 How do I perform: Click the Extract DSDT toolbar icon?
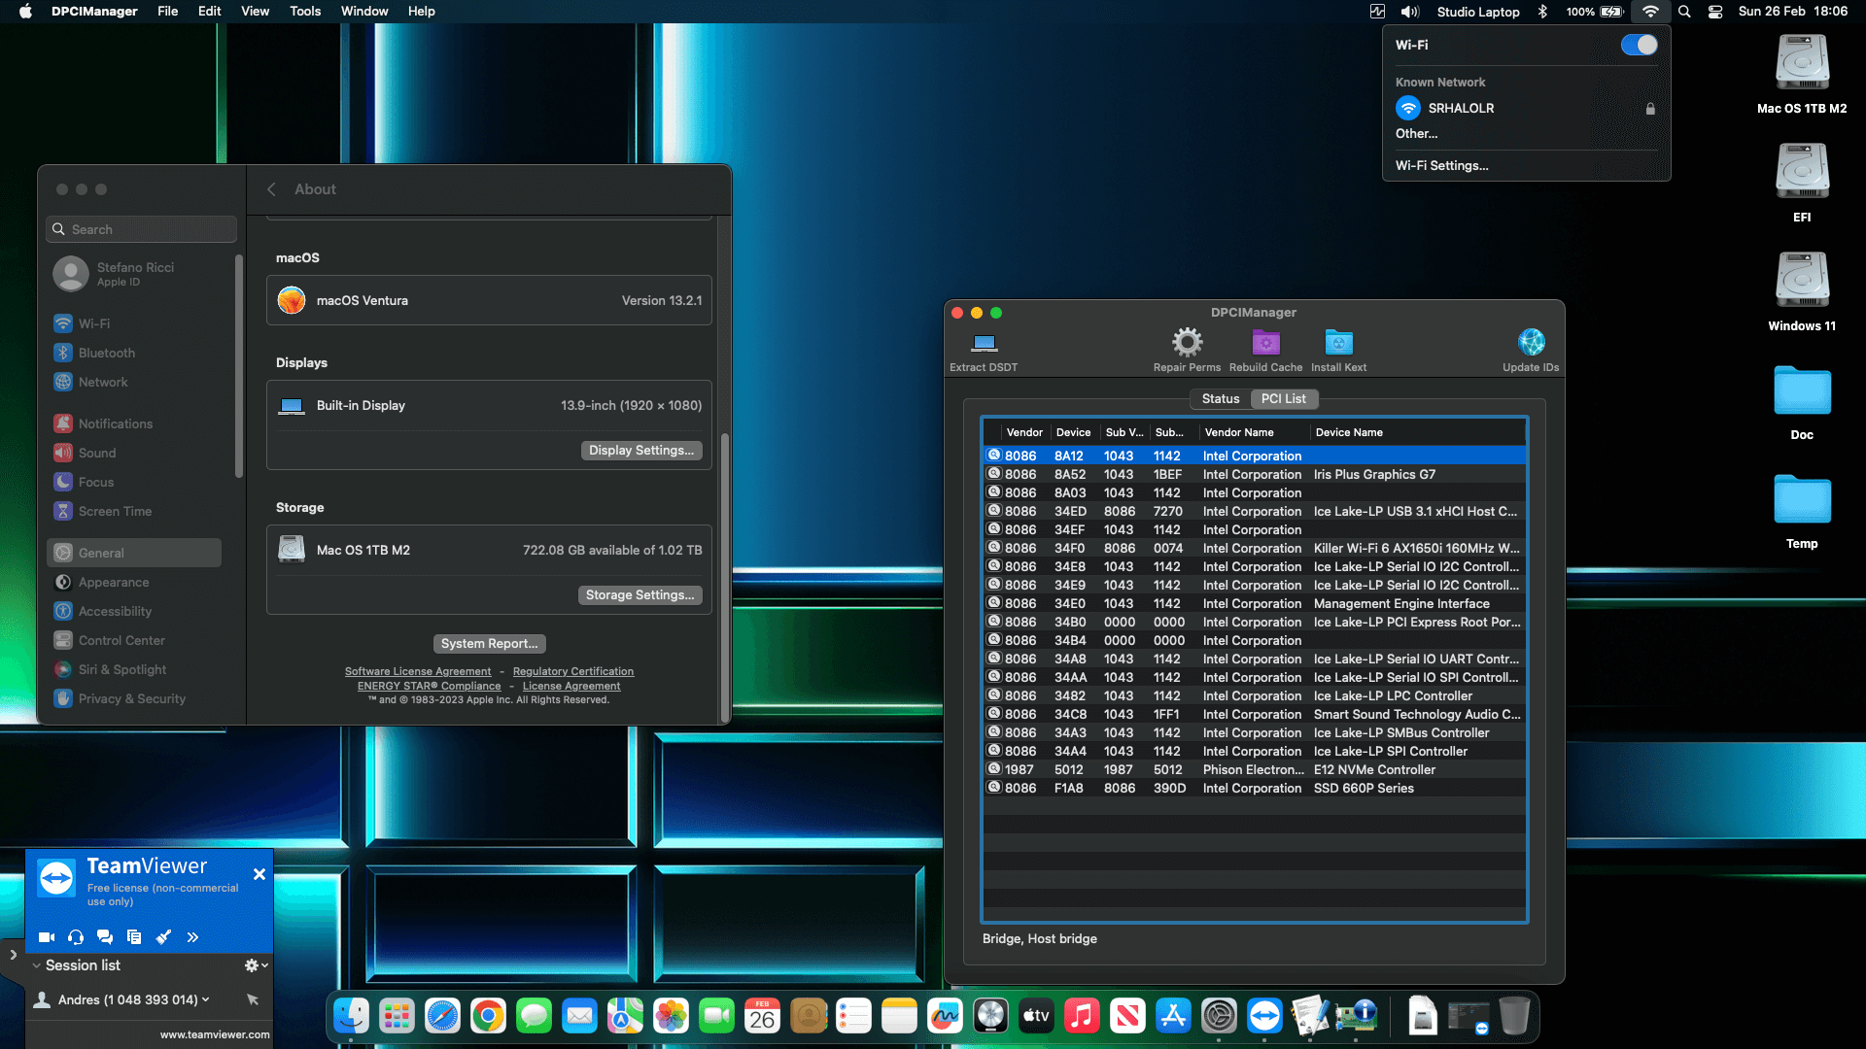pyautogui.click(x=984, y=344)
